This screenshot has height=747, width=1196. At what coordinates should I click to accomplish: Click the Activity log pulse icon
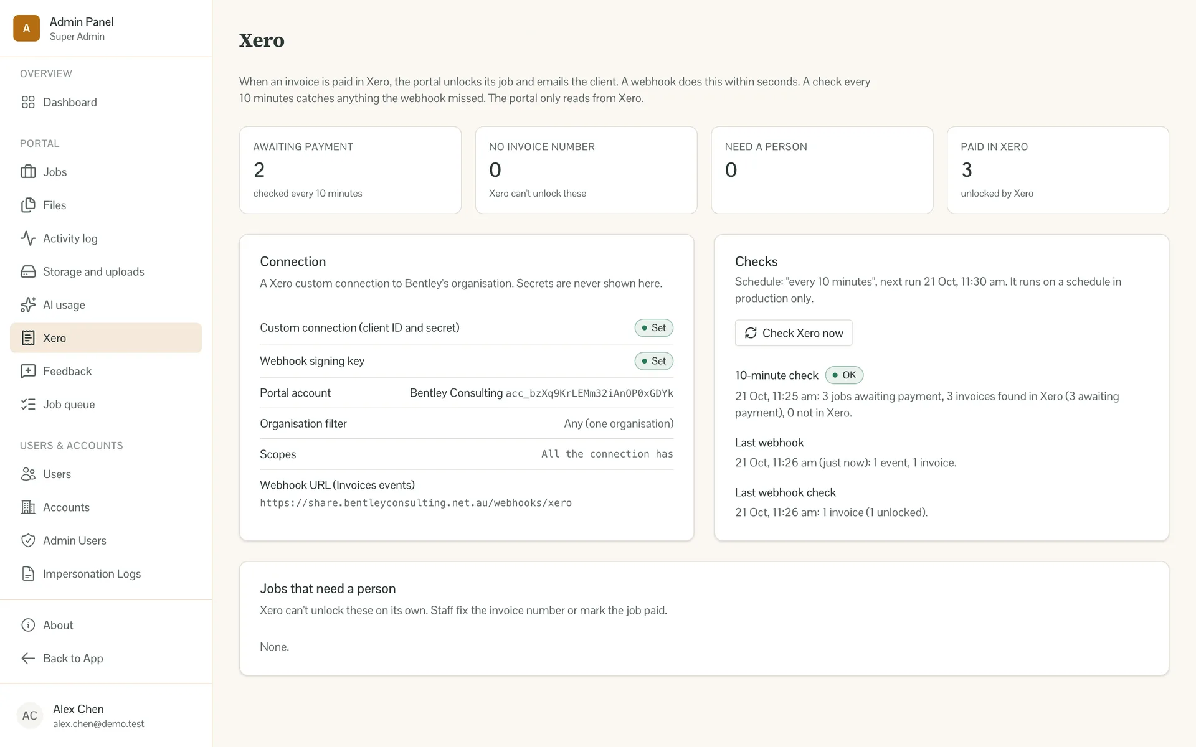28,238
